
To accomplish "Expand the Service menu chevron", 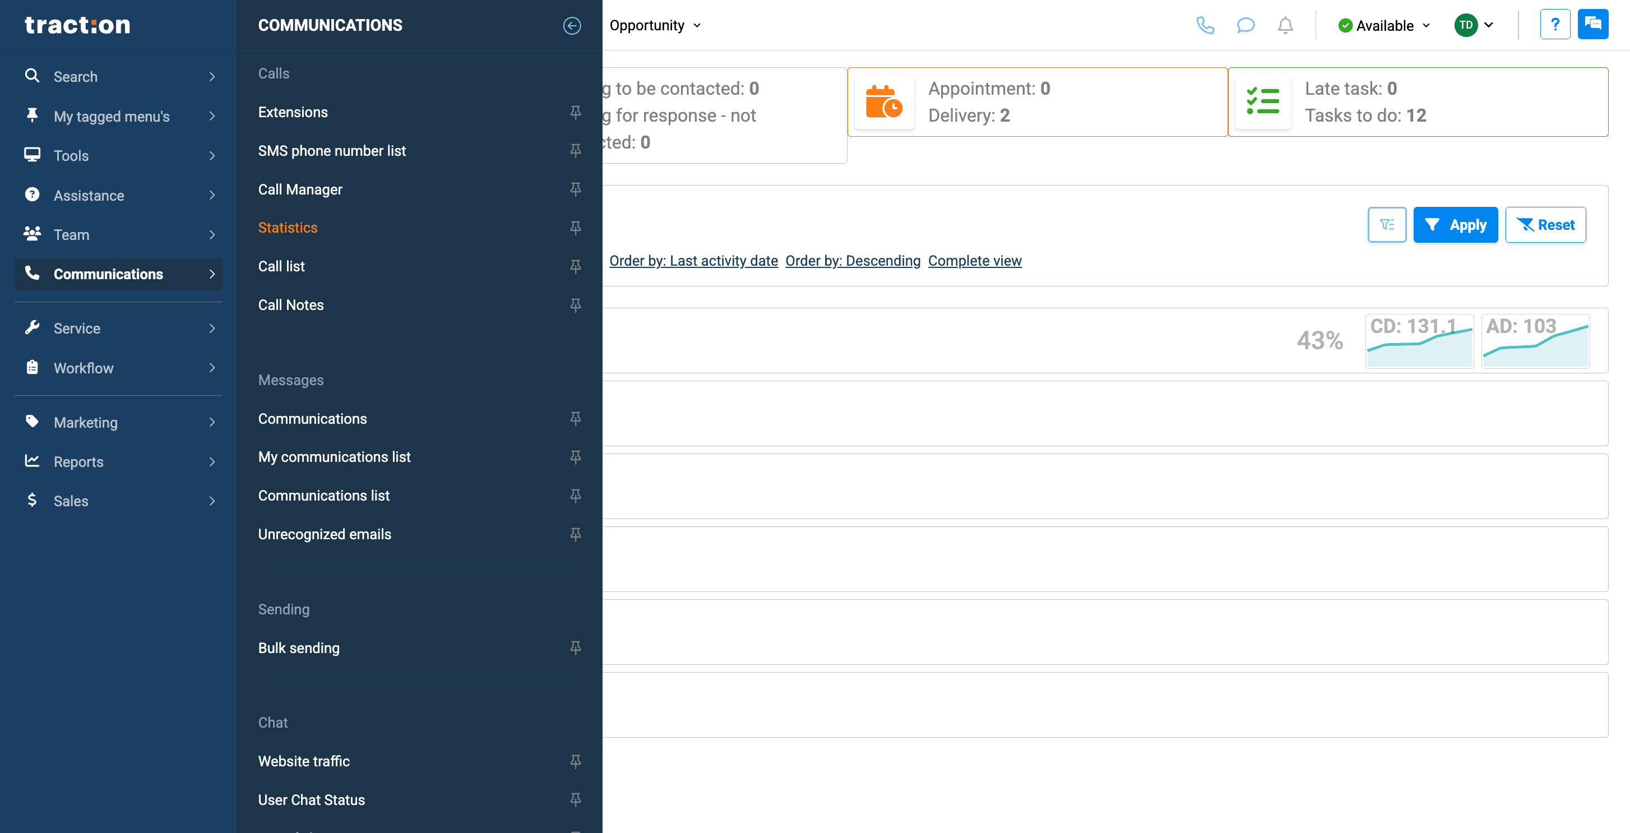I will click(x=212, y=328).
